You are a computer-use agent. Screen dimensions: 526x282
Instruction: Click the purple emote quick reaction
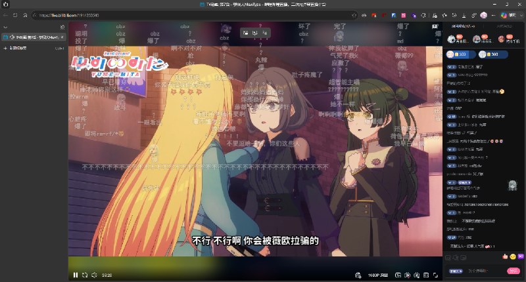pyautogui.click(x=521, y=256)
